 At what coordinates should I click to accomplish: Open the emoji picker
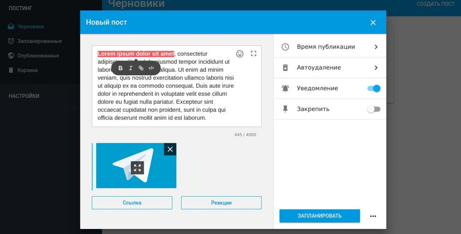coord(240,54)
